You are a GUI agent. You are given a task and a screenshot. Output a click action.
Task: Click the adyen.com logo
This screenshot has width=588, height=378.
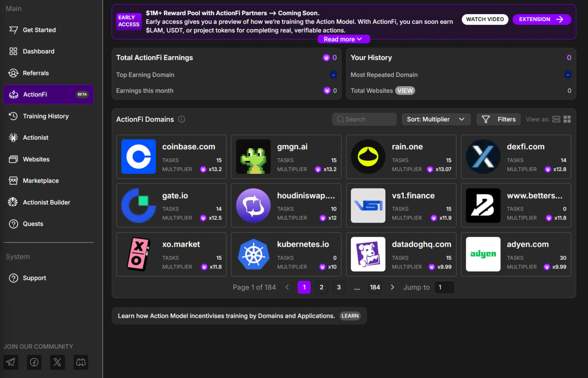click(483, 254)
